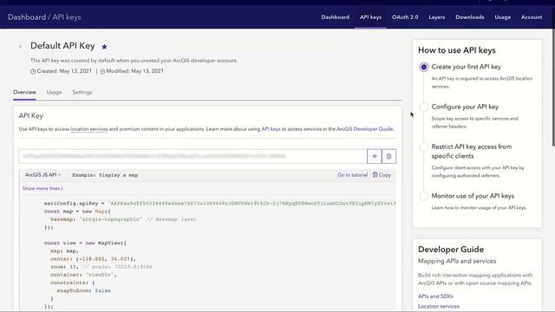
Task: Open Account in the top navigation
Action: coord(532,17)
